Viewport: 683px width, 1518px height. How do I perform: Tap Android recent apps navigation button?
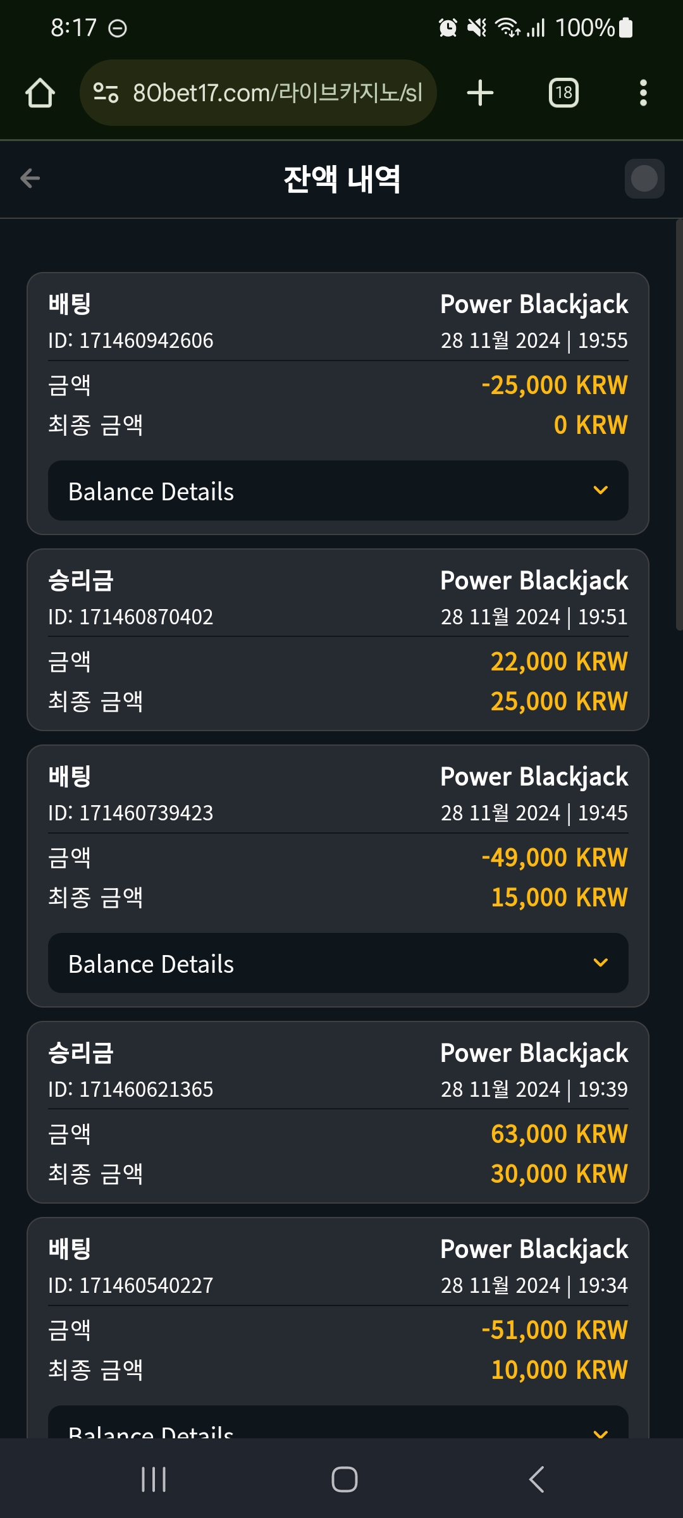[154, 1479]
